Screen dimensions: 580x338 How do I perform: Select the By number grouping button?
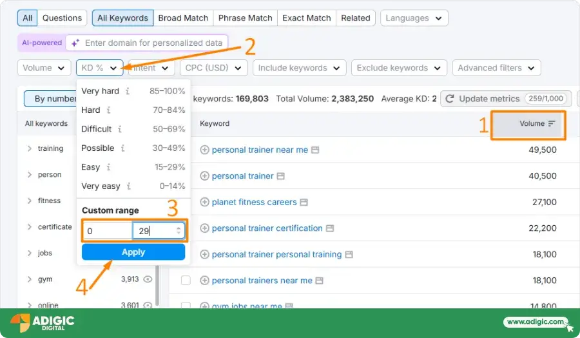pyautogui.click(x=50, y=99)
